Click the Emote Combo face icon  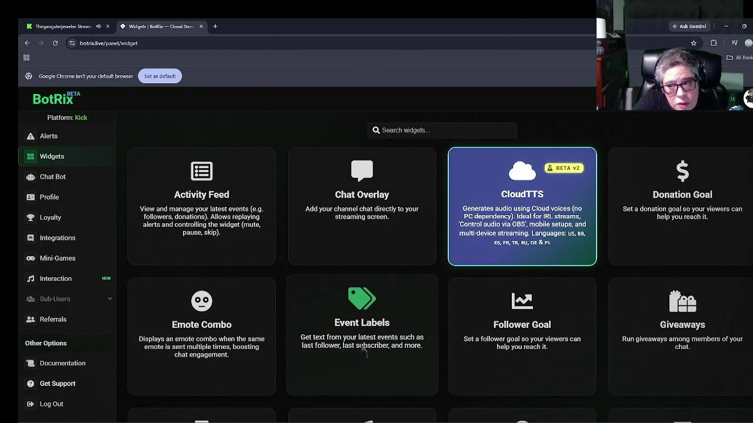click(x=202, y=301)
